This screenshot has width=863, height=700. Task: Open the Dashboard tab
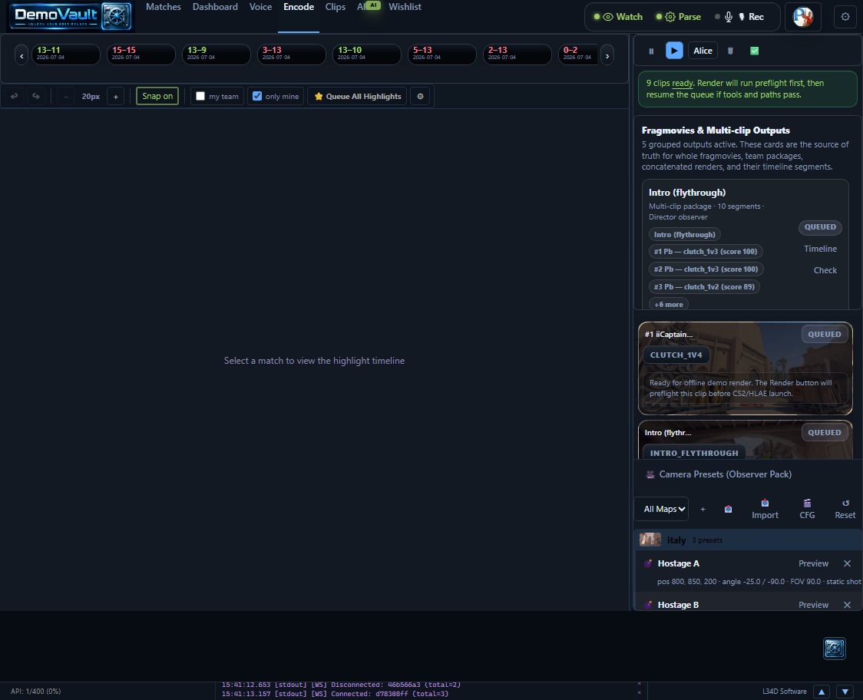pos(215,7)
